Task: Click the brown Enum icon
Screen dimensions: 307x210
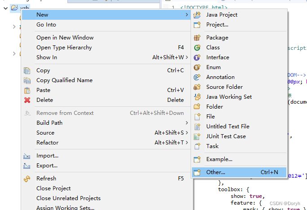Action: coord(197,67)
